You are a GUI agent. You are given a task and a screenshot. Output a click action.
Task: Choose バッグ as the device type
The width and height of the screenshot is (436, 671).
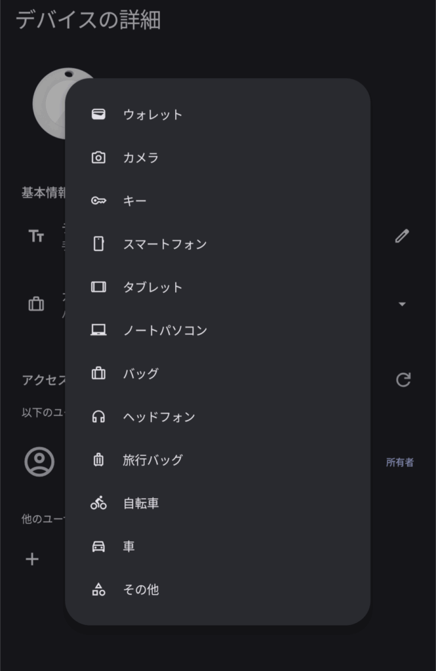(x=141, y=374)
